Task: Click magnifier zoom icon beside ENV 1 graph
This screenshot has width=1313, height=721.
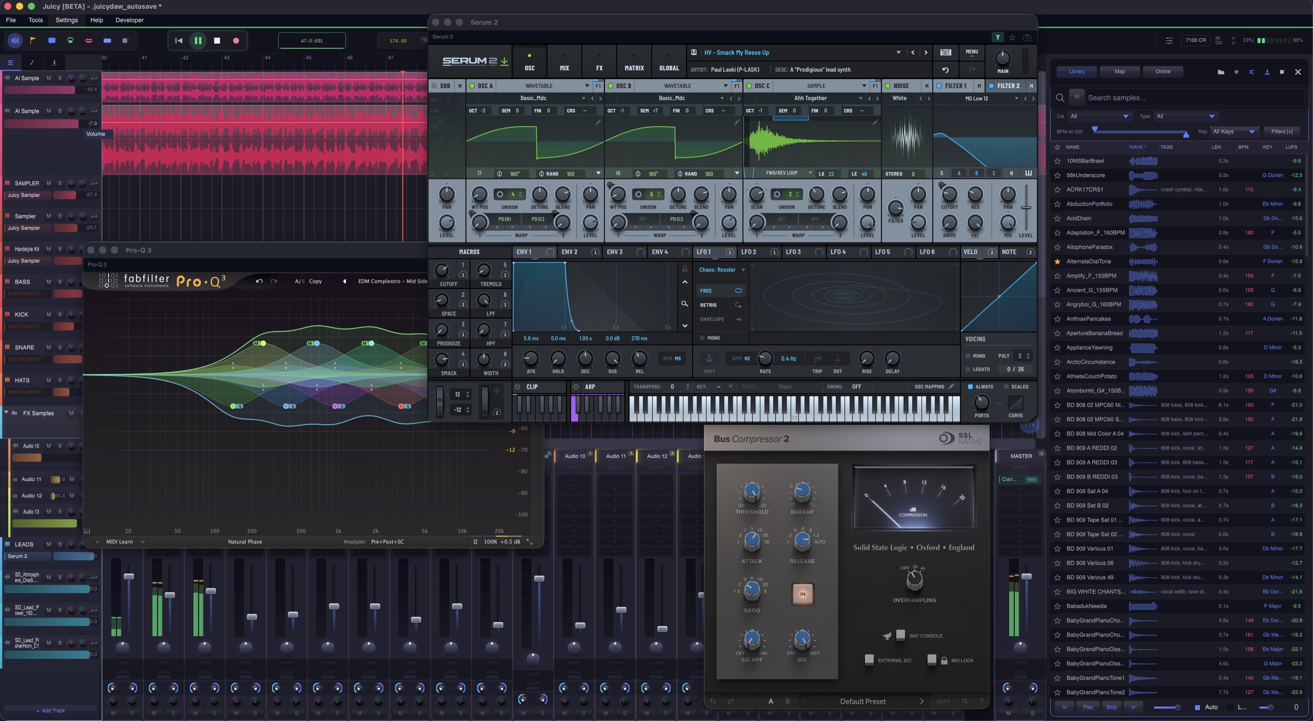Action: pos(684,303)
